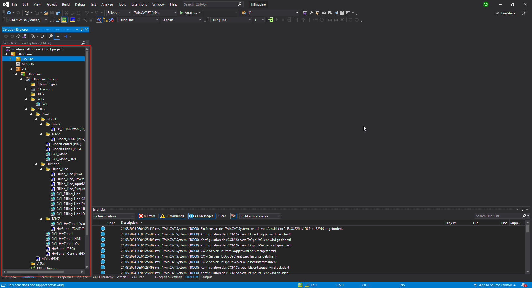Click the Navigate Backward arrow in the toolbar
Viewport: 532px width, 288px height.
click(9, 13)
